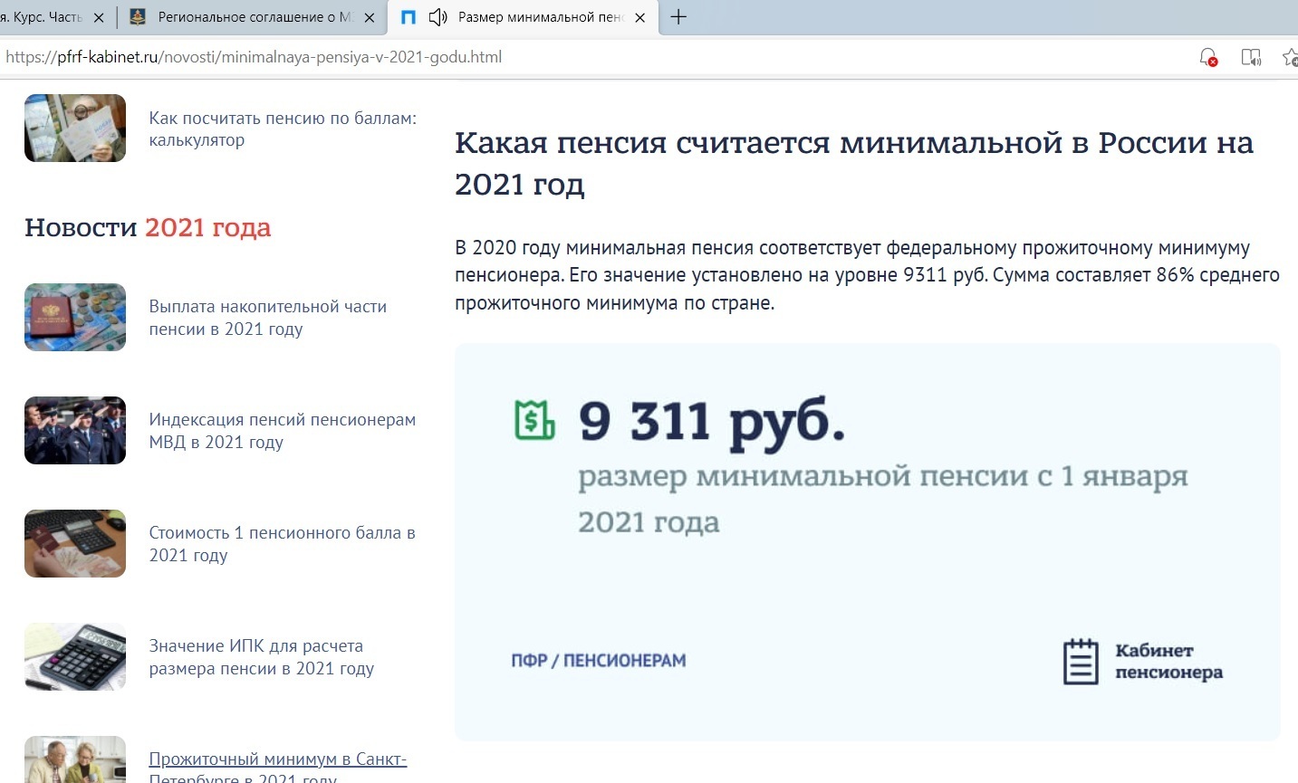Image resolution: width=1298 pixels, height=783 pixels.
Task: Open 'Значение ИПК для расчета' article link
Action: (x=261, y=657)
